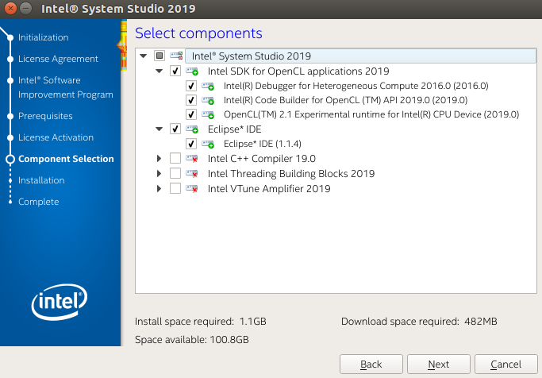Click install icon beside Eclipse* IDE parent row
Screen dimensions: 542x378
coord(192,129)
